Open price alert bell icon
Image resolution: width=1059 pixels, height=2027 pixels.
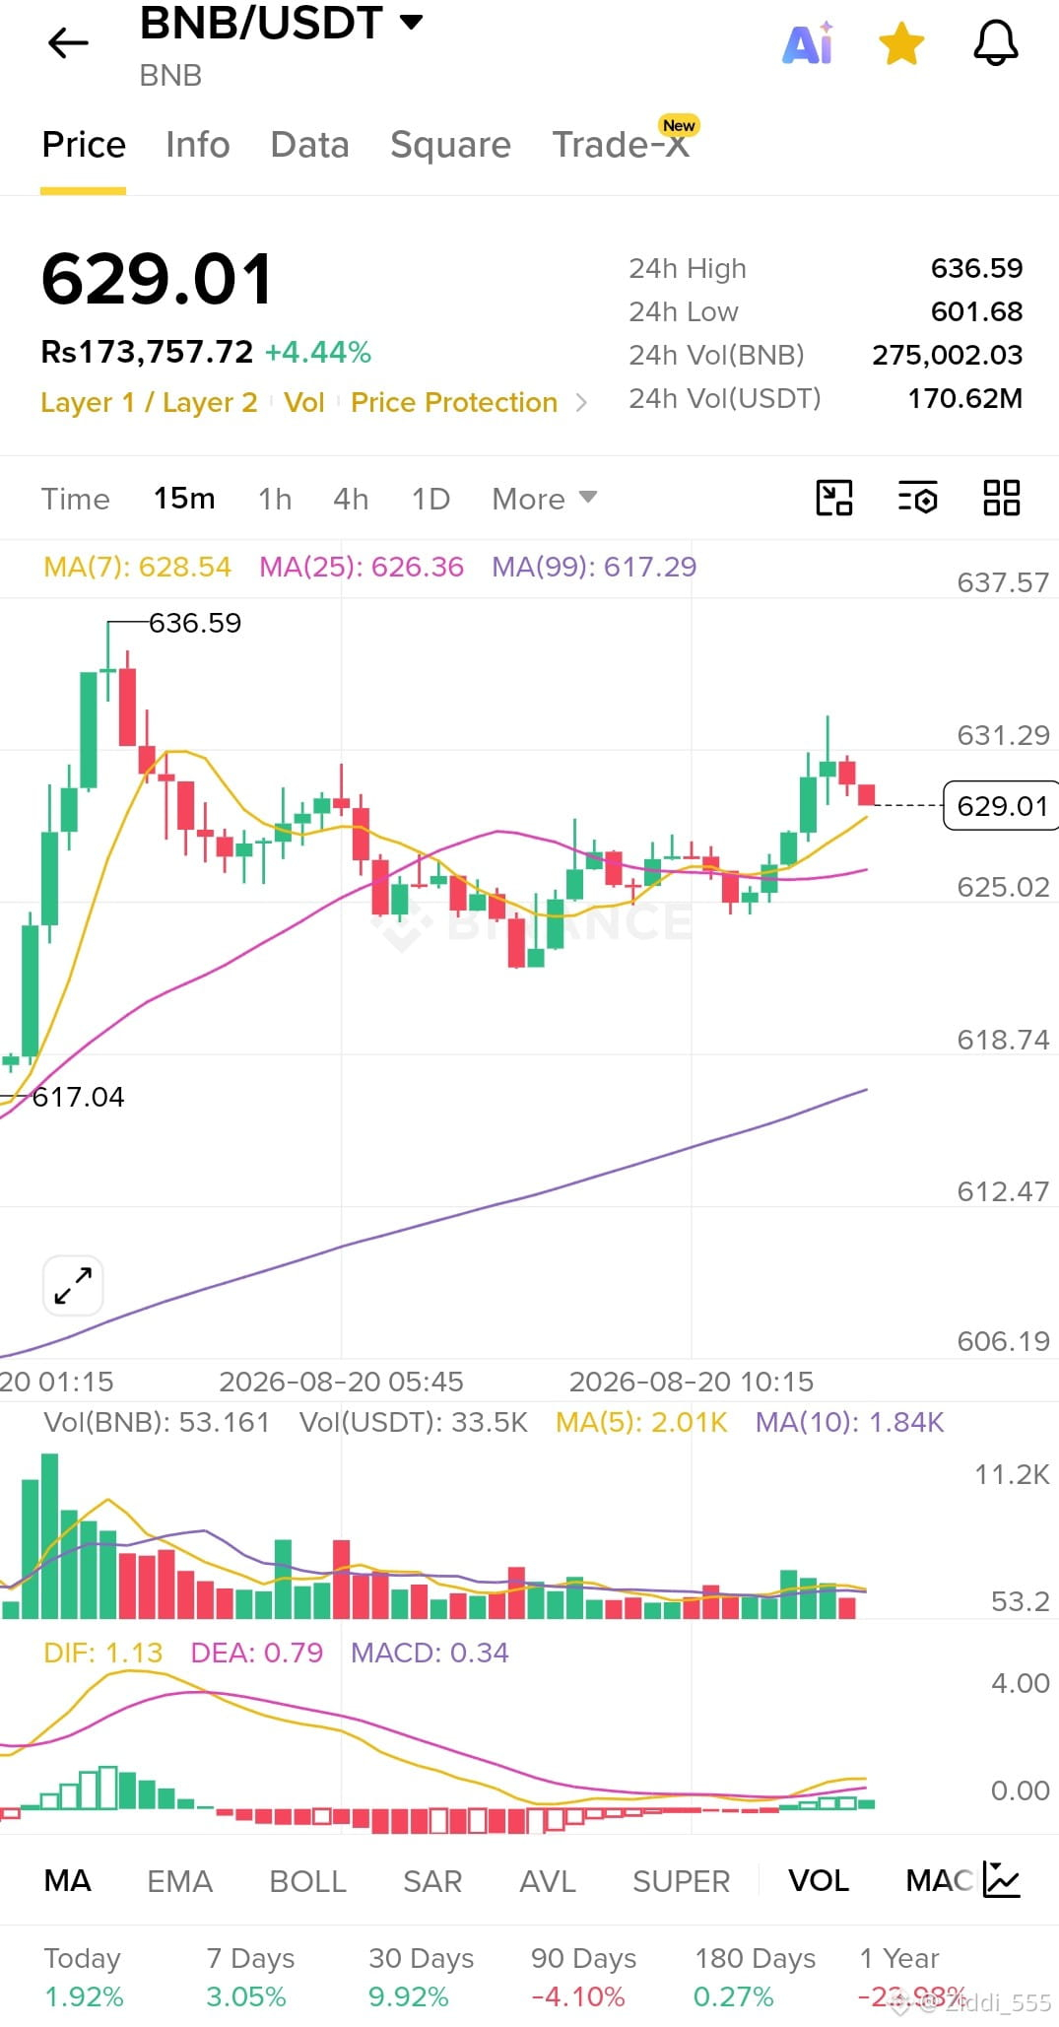point(996,44)
